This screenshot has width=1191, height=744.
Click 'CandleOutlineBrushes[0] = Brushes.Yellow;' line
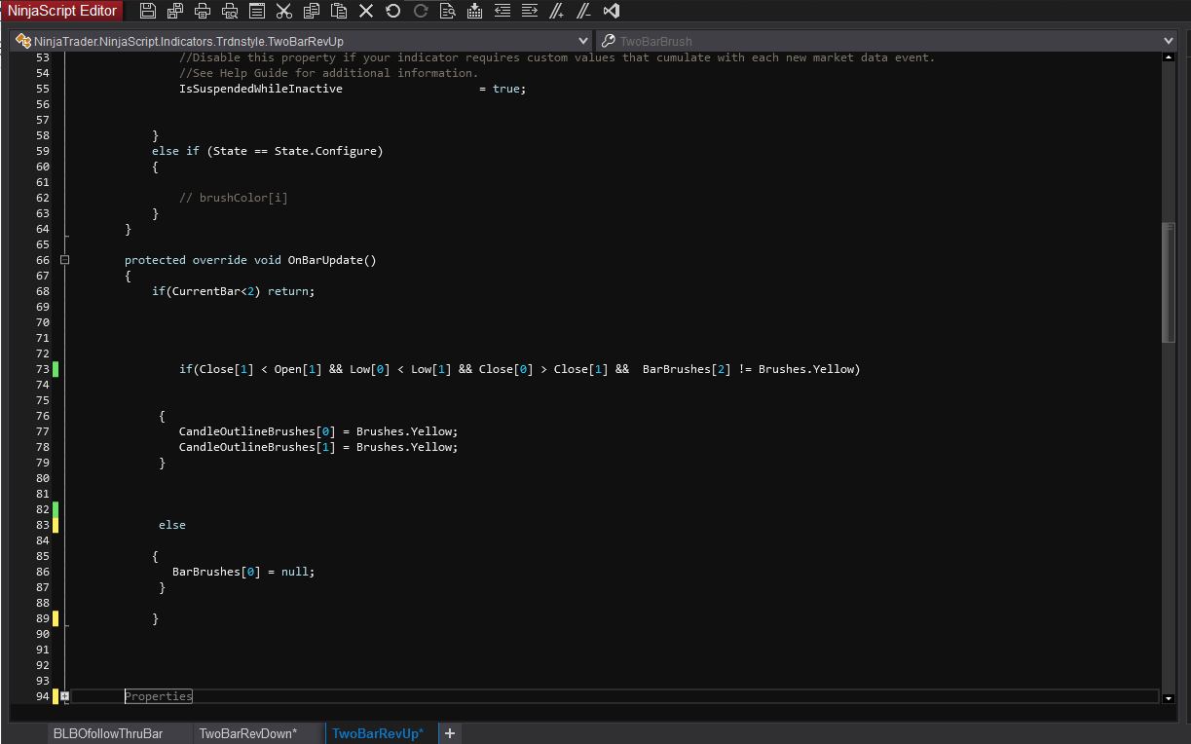318,431
